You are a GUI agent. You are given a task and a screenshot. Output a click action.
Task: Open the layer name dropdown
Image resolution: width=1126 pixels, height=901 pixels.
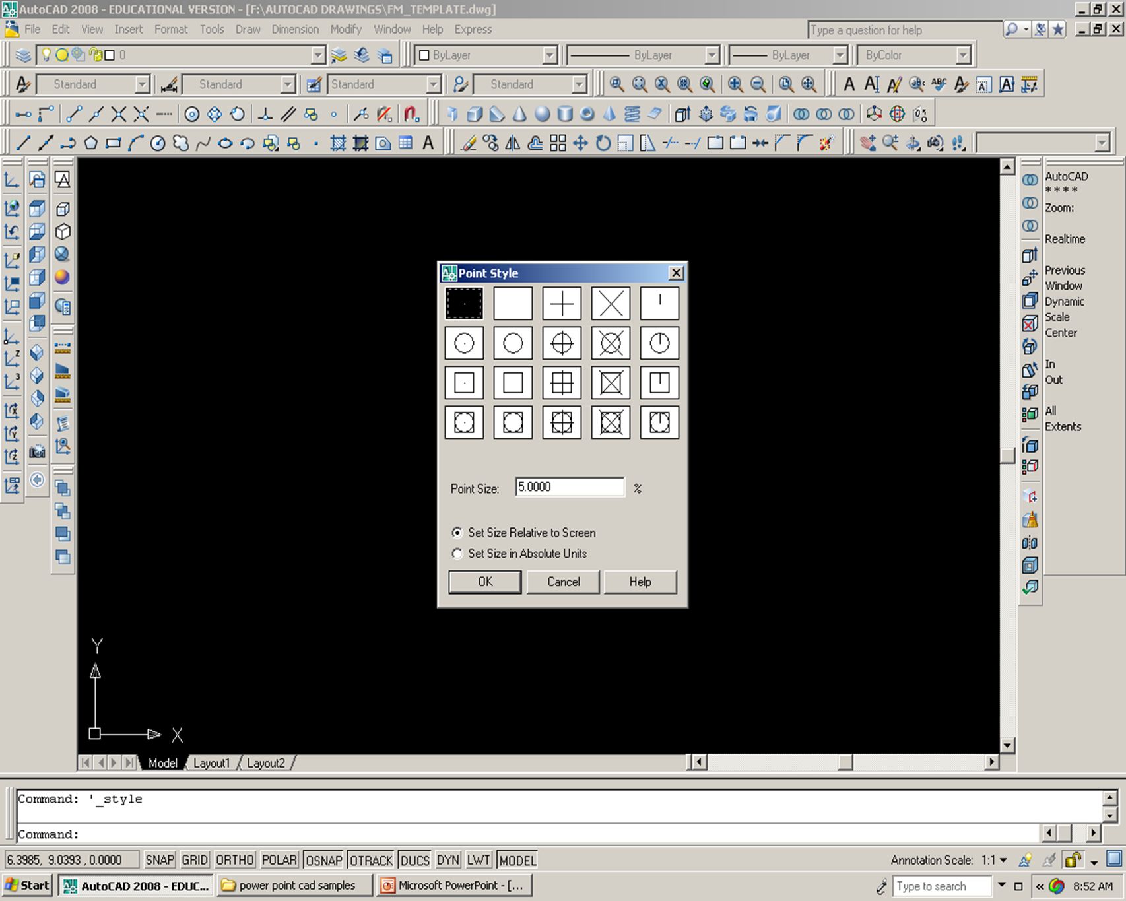318,55
